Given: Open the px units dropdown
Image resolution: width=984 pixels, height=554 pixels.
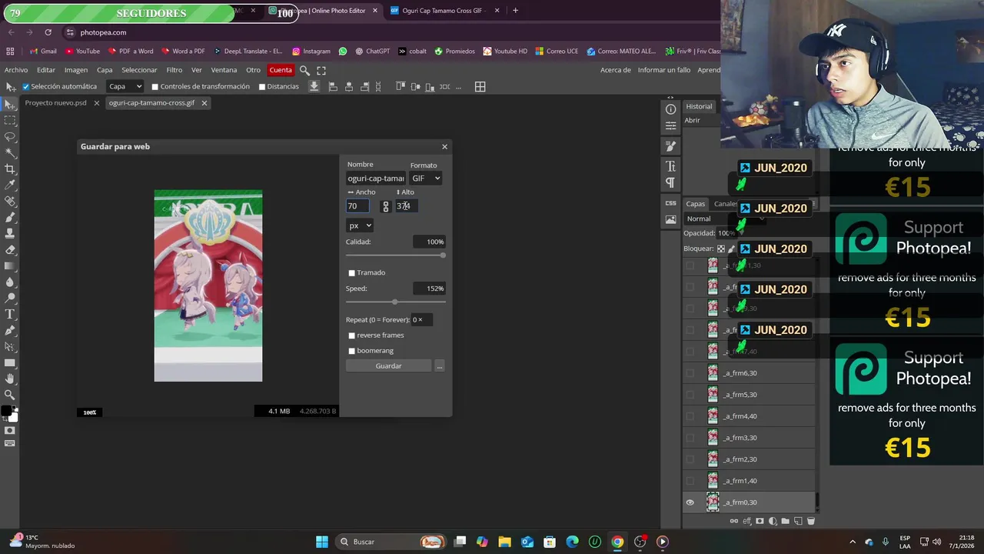Looking at the screenshot, I should (x=360, y=225).
